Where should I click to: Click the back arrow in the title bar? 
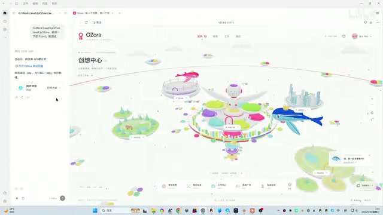tap(4, 4)
